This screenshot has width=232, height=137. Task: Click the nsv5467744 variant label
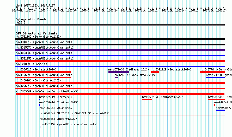coord(216,69)
